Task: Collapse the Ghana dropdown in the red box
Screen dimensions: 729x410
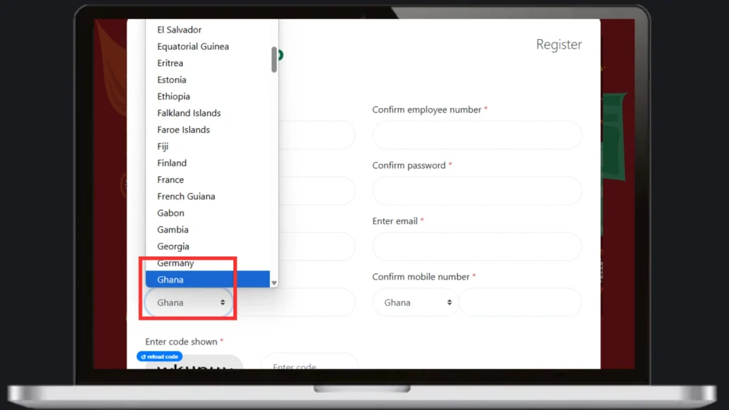Action: [x=189, y=303]
